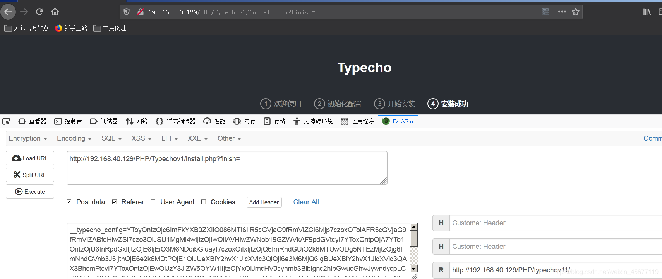Click step 2 初始化配置

(x=338, y=104)
